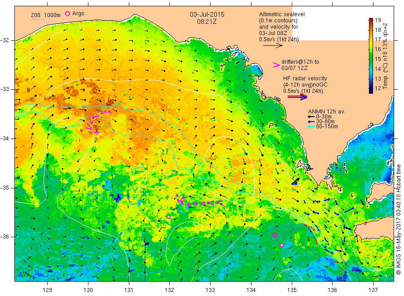Click the 'ANMN 12h av.' legend heading
The image size is (404, 296).
point(327,112)
